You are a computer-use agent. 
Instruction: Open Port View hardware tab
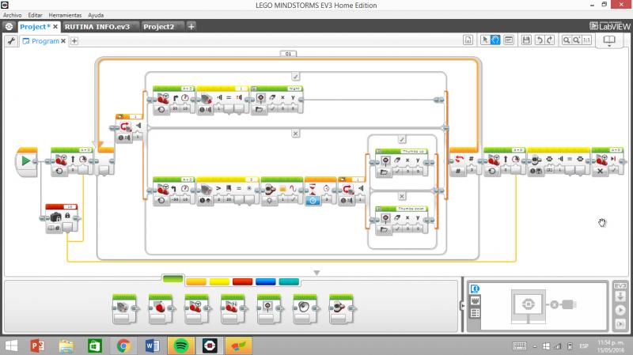pos(475,300)
